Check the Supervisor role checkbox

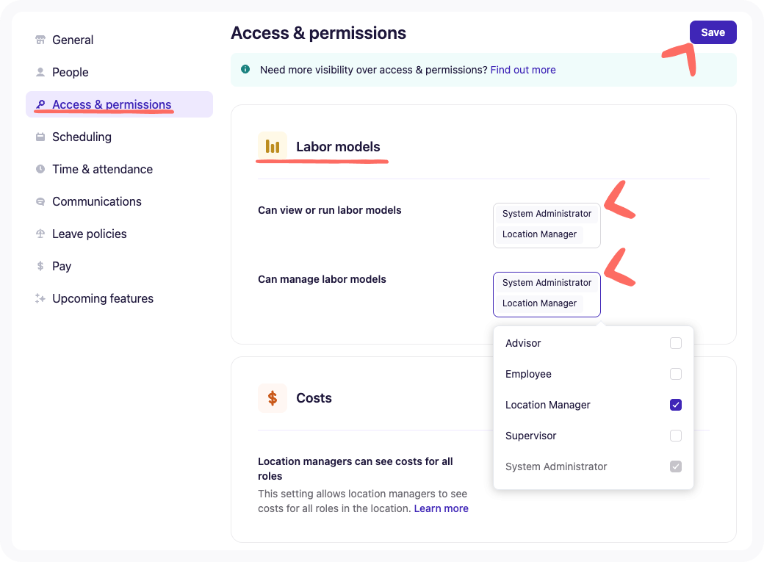click(676, 436)
